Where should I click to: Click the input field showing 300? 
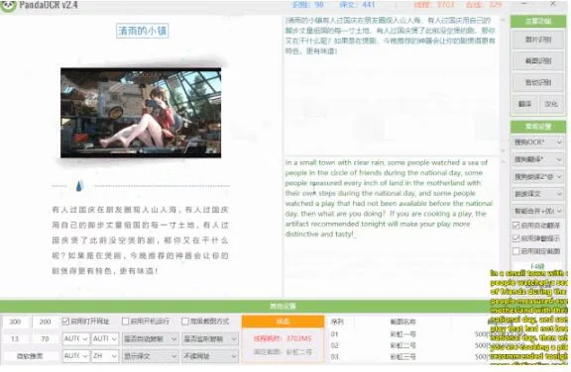pyautogui.click(x=15, y=322)
